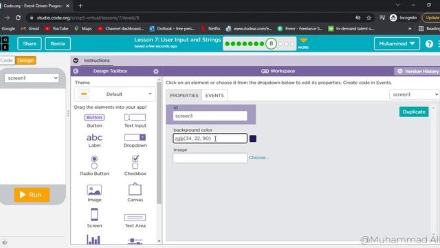This screenshot has height=248, width=440.
Task: Pick the Label abc element
Action: click(94, 138)
